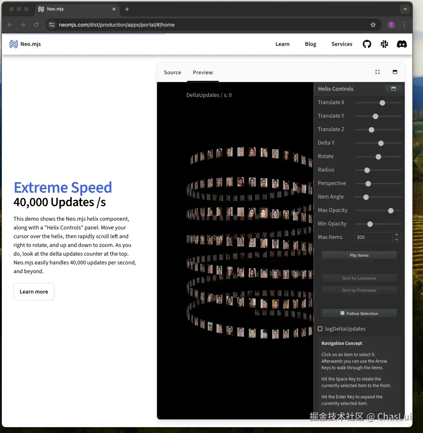Increment Max Items with the up stepper

pos(396,235)
